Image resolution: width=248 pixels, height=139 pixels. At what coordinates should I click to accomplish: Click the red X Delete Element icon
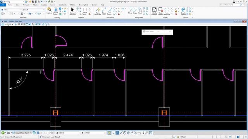pos(176,14)
